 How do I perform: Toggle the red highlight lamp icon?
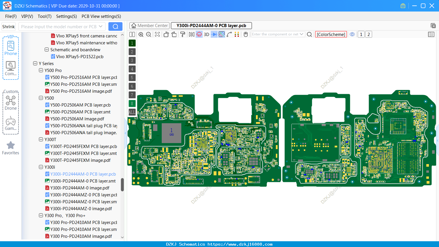(x=199, y=34)
